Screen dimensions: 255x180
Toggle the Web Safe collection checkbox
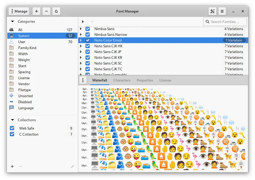pos(12,128)
